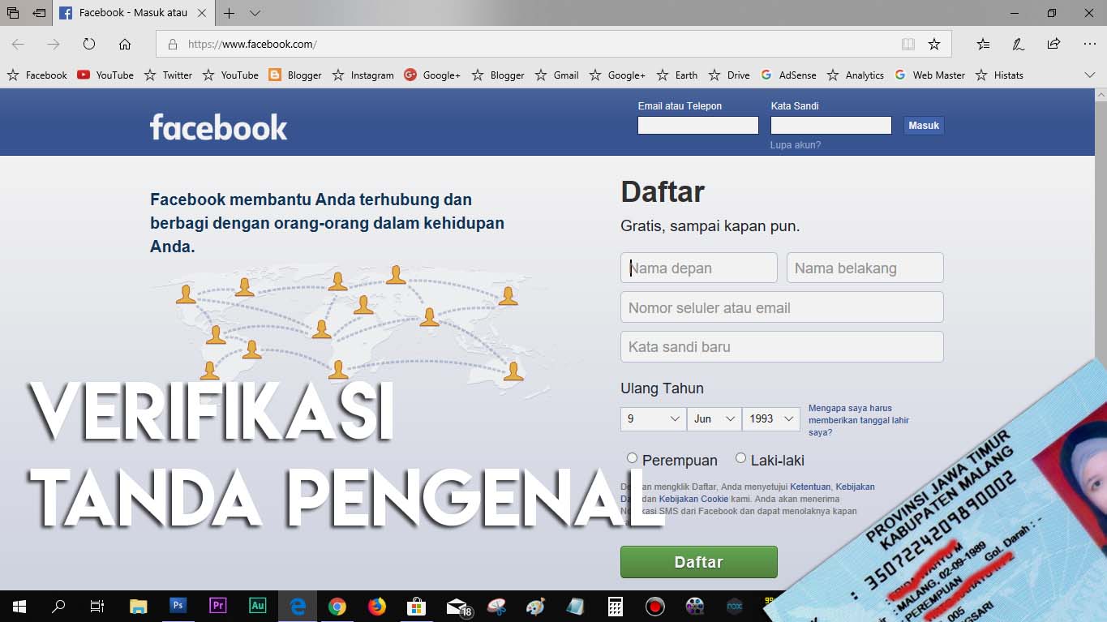Open Photoshop from the taskbar

coord(178,605)
